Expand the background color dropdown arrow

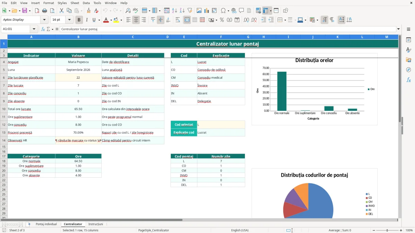(x=121, y=20)
